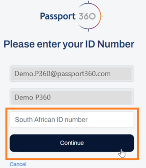This screenshot has width=146, height=168.
Task: Select the 'Passport' wordmark in the logo
Action: (x=58, y=17)
